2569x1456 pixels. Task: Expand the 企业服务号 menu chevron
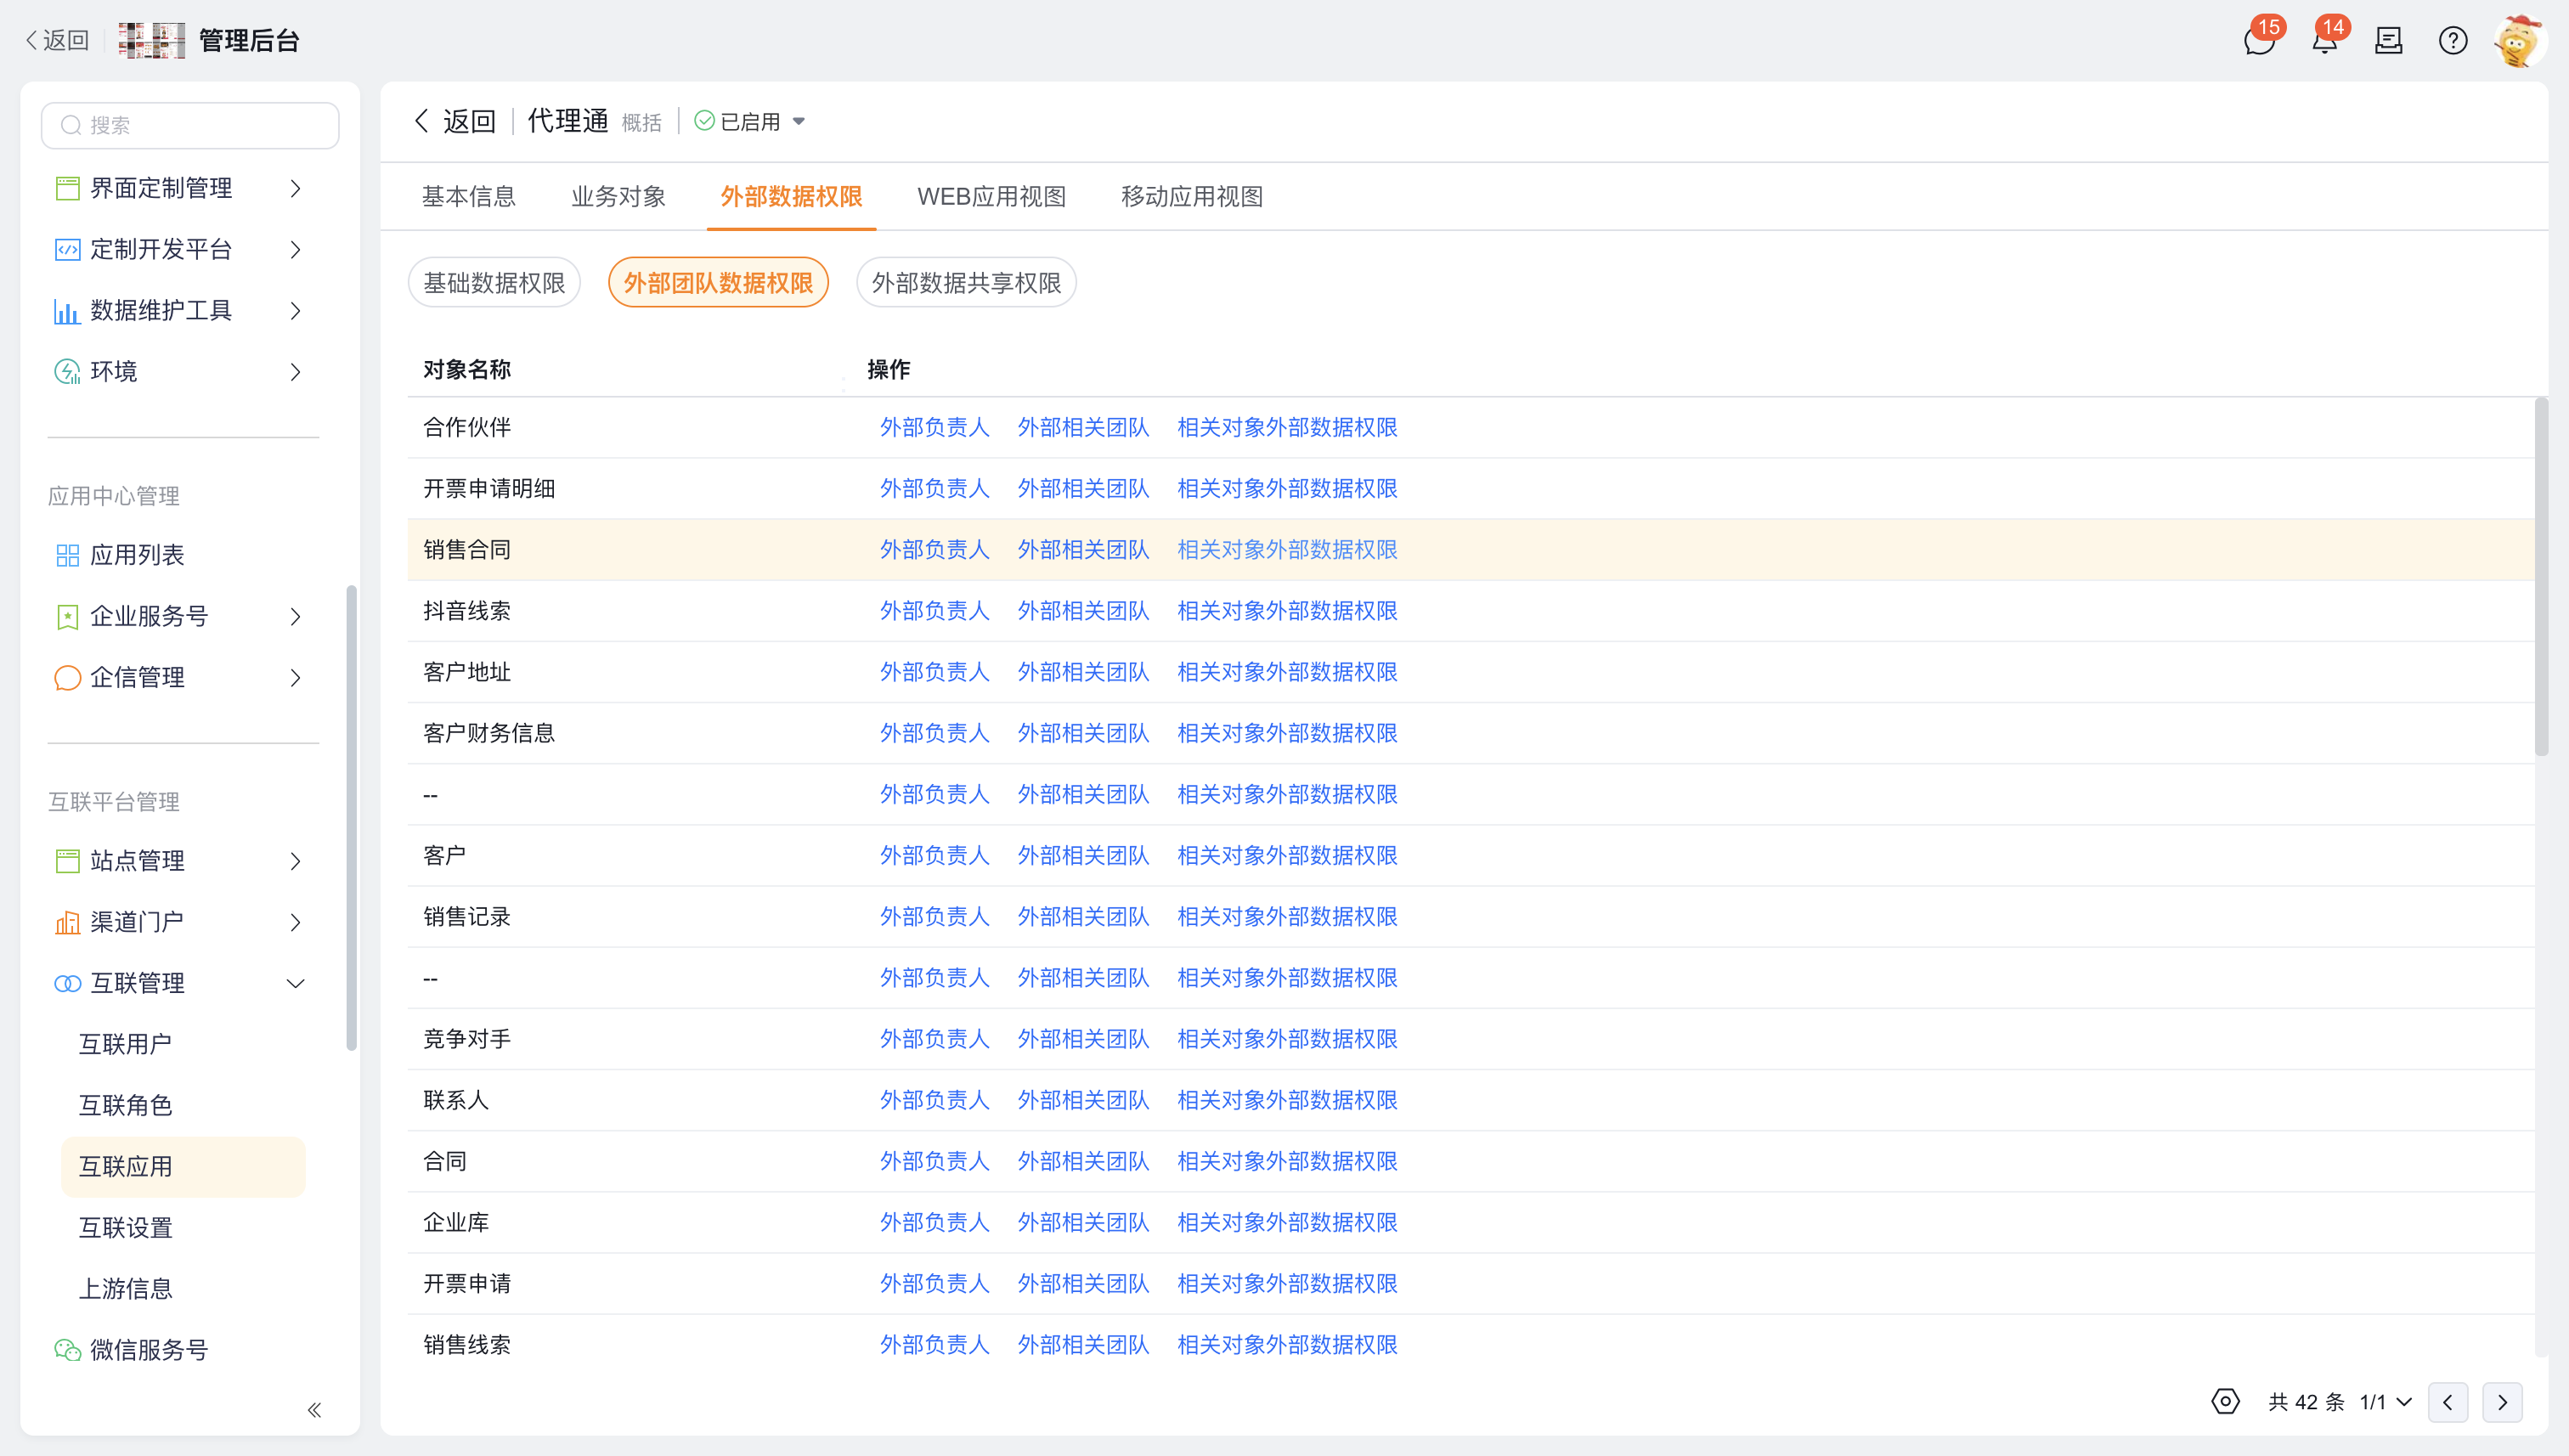tap(295, 616)
